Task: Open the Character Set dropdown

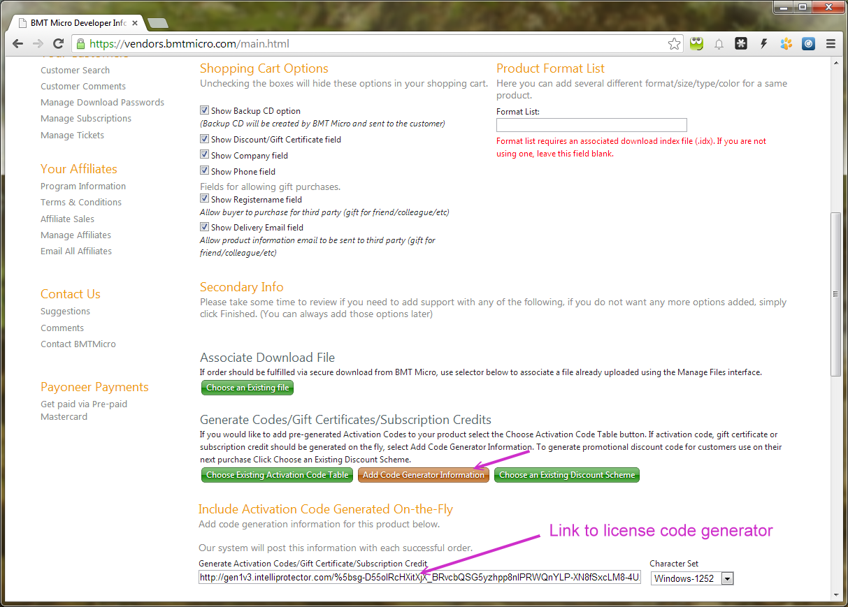Action: [x=692, y=578]
